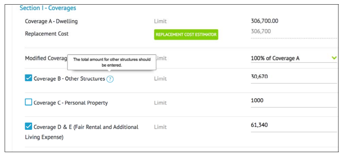Viewport: 343px width, 156px height.
Task: Select the Coverage C limit field showing 1000
Action: tap(294, 102)
